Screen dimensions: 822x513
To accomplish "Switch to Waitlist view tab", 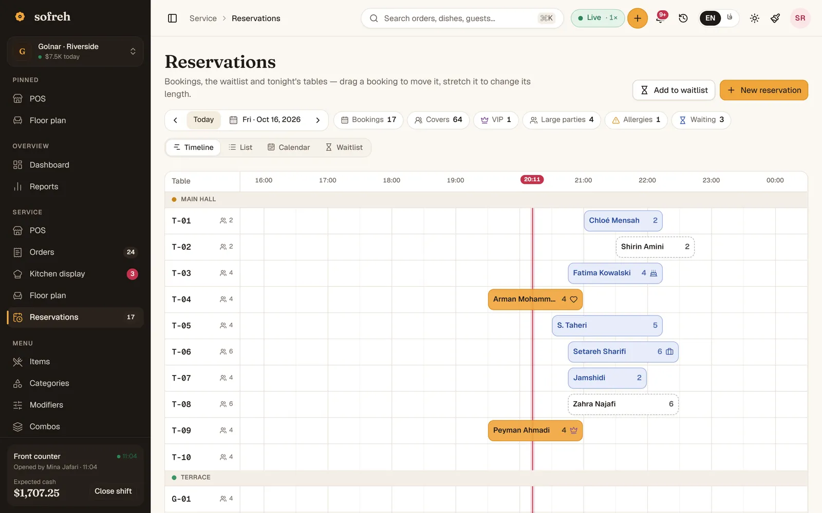I will (x=344, y=148).
